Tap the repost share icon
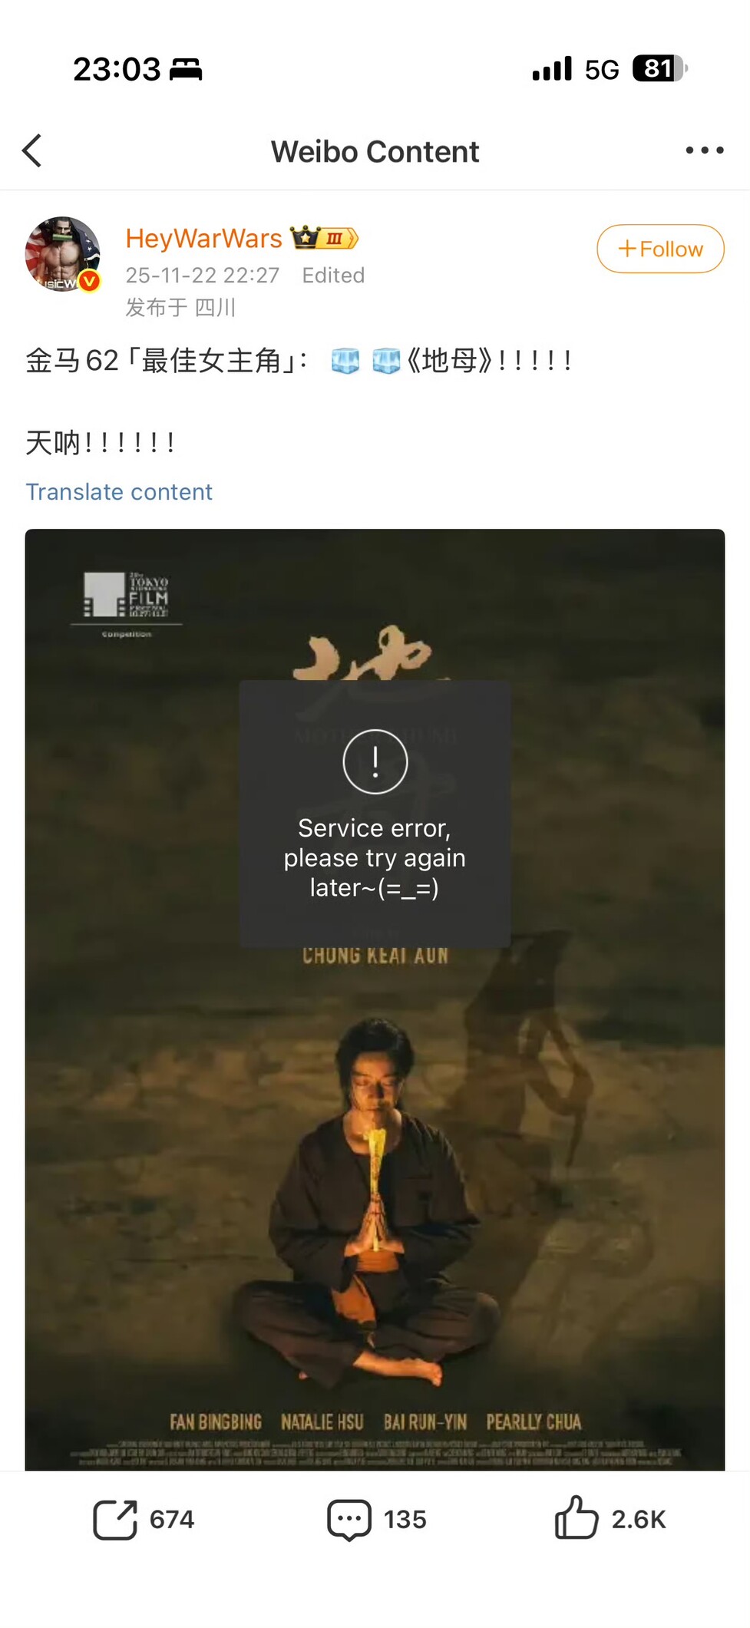The image size is (750, 1628). (x=115, y=1519)
